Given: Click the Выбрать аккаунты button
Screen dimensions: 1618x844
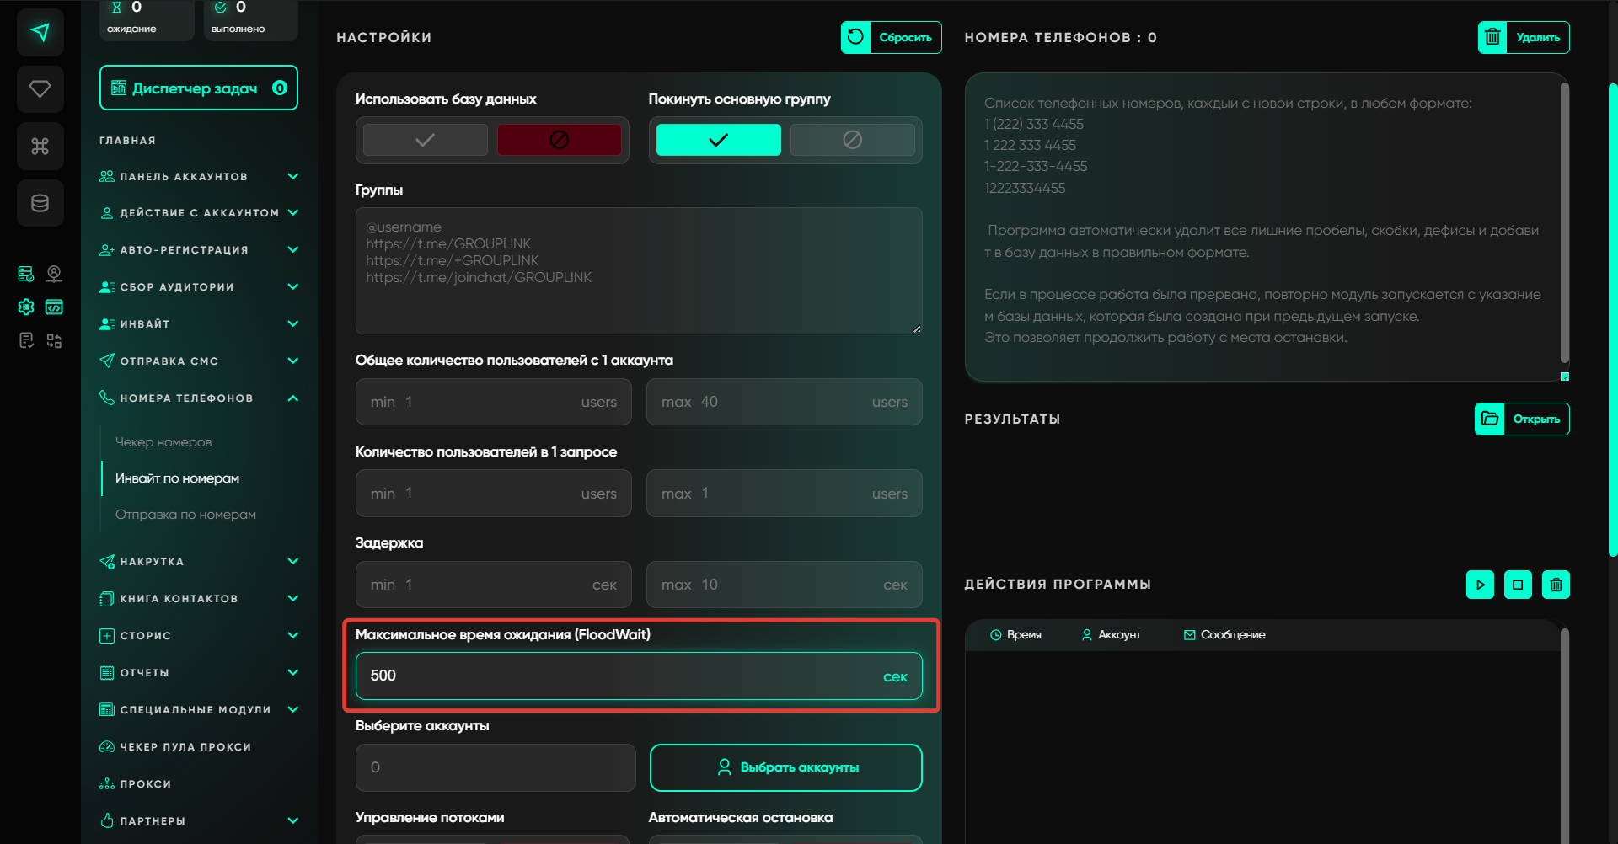Looking at the screenshot, I should (x=785, y=767).
